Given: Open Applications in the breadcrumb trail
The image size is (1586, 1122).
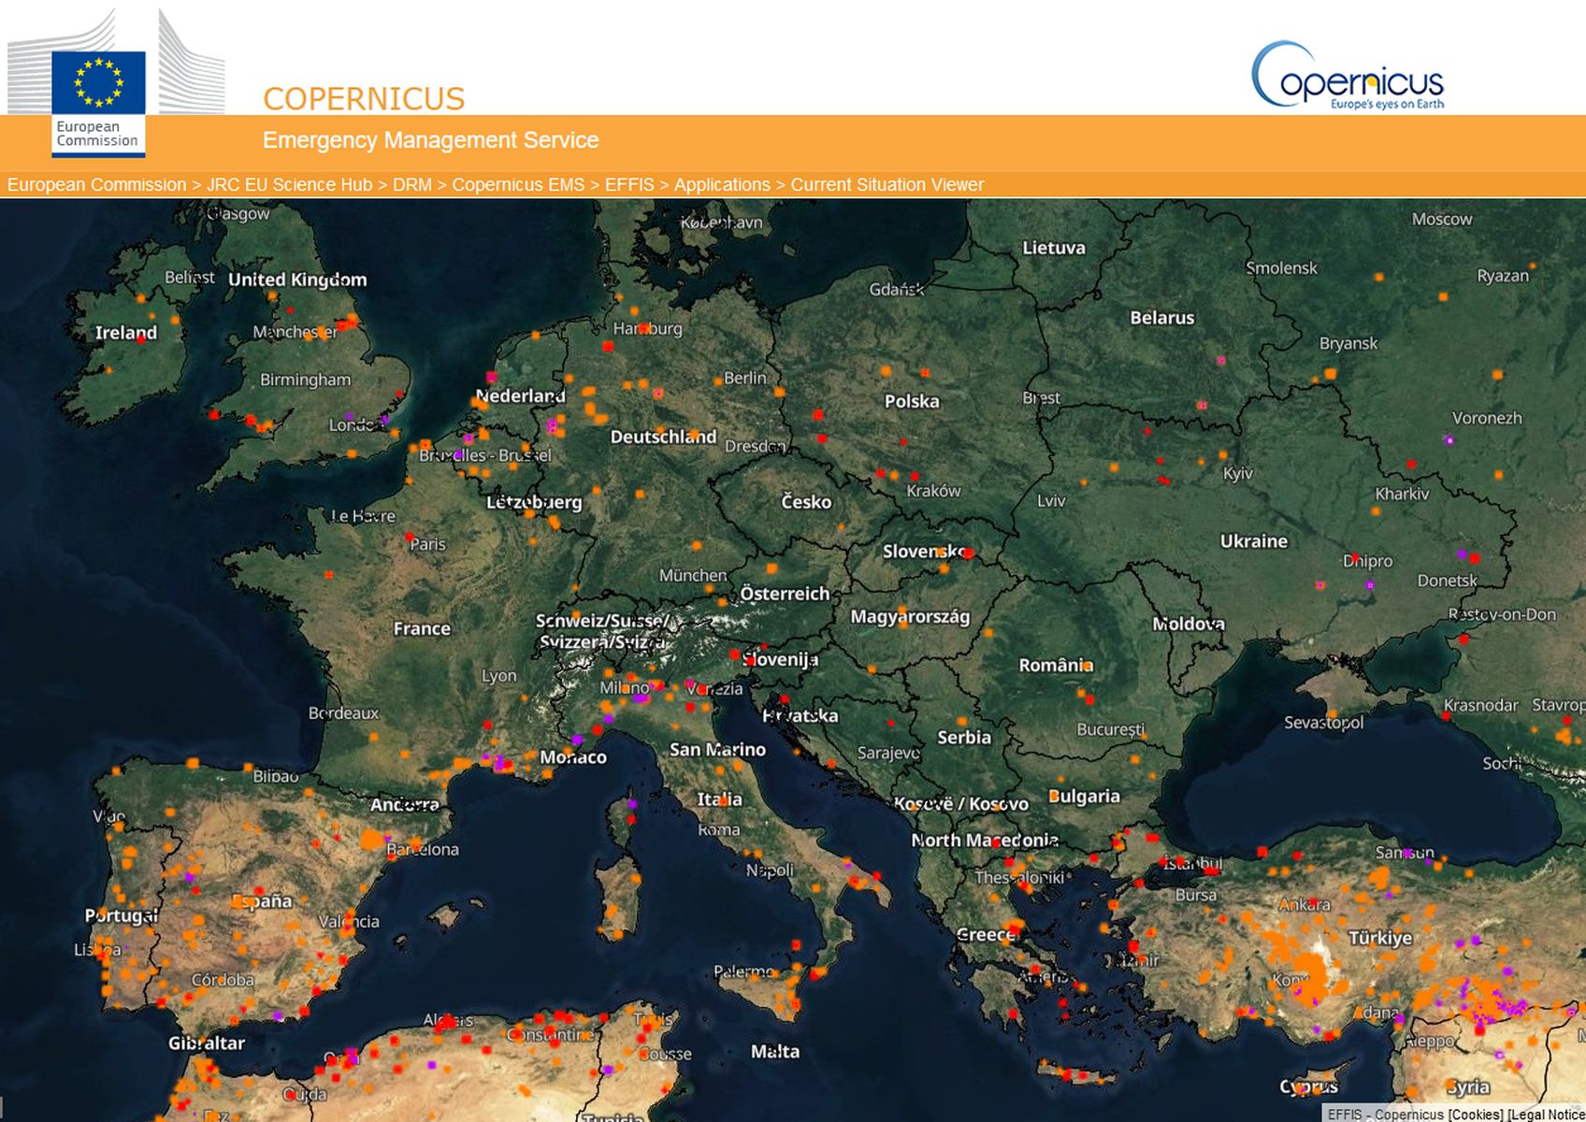Looking at the screenshot, I should click(722, 185).
